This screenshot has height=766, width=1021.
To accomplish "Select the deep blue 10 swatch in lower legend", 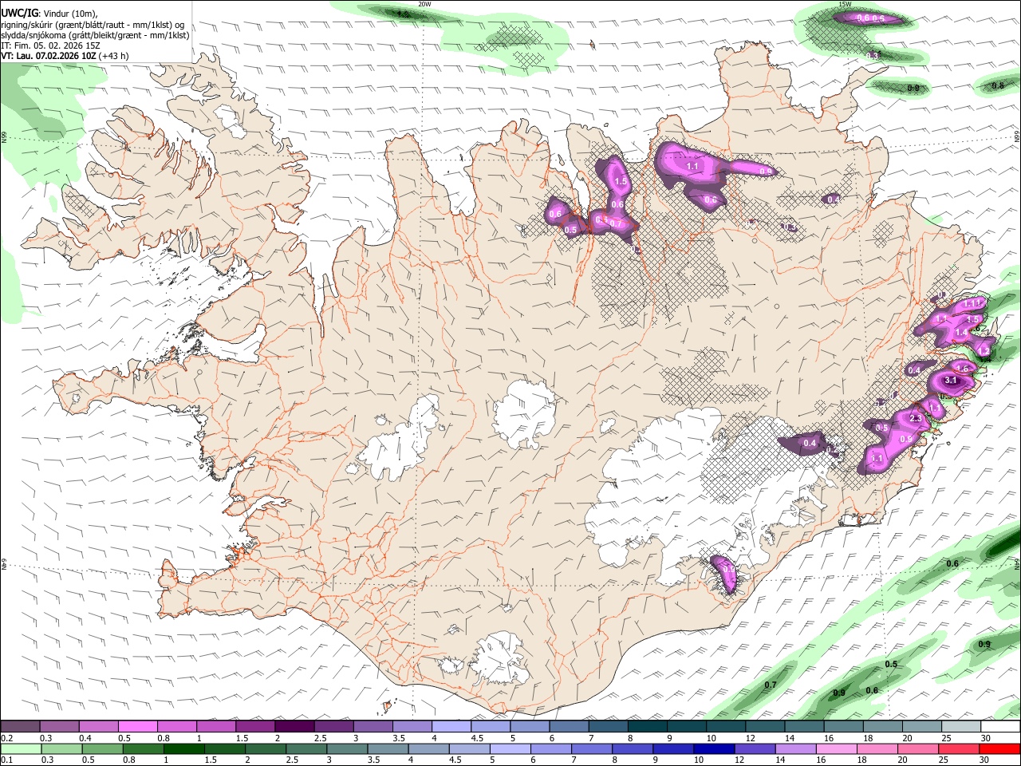I will (713, 748).
